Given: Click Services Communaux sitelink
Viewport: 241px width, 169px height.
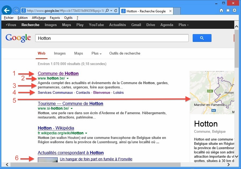Looking at the screenshot, I should tap(55, 92).
